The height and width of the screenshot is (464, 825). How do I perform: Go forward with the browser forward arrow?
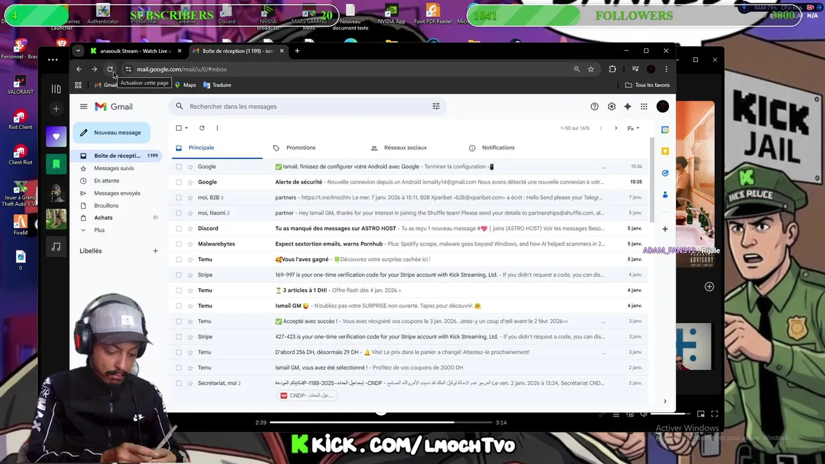(x=94, y=69)
